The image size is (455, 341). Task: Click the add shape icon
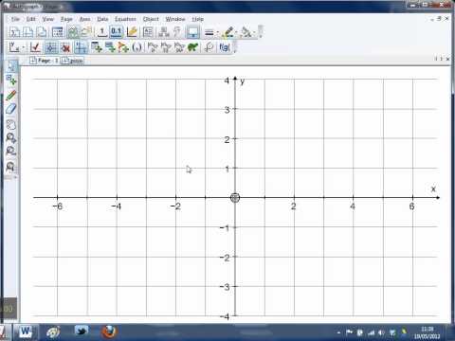pos(123,47)
